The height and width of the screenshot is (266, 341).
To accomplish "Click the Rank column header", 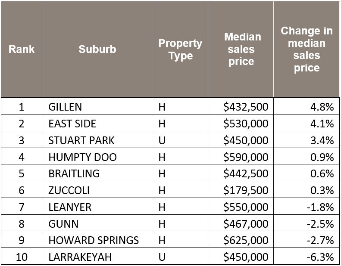I will click(x=22, y=49).
